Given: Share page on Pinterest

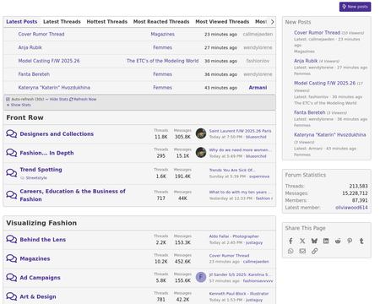Looking at the screenshot, I should tap(350, 241).
